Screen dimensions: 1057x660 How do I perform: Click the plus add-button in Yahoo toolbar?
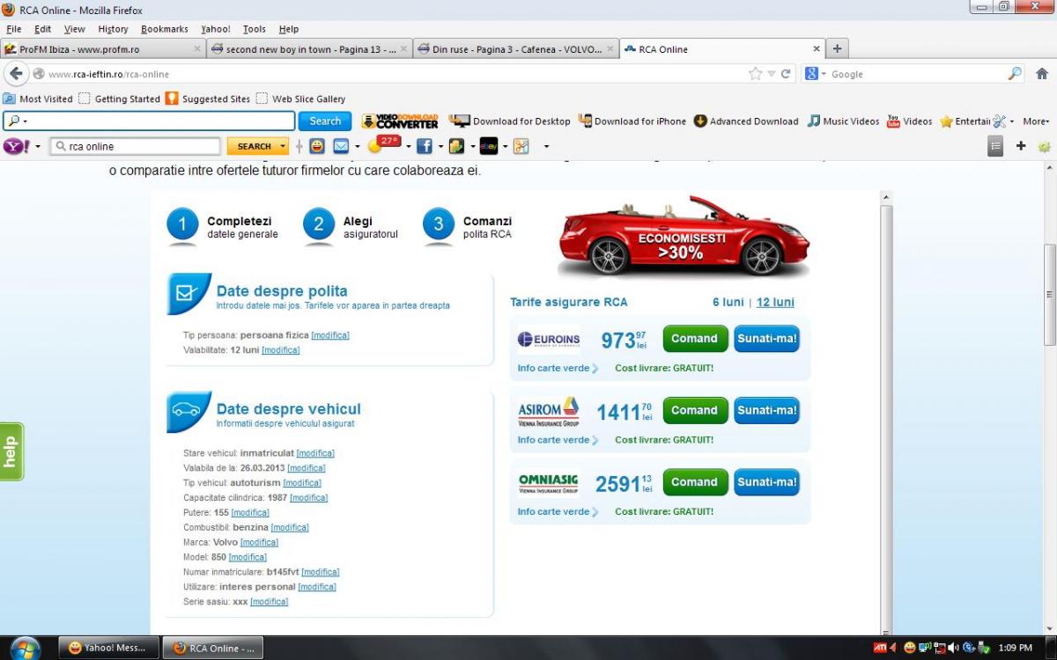(x=1021, y=146)
